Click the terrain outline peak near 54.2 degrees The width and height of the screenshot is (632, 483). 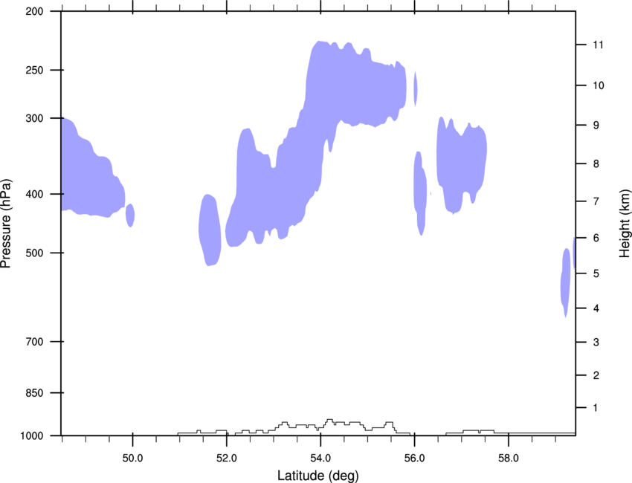(x=329, y=421)
